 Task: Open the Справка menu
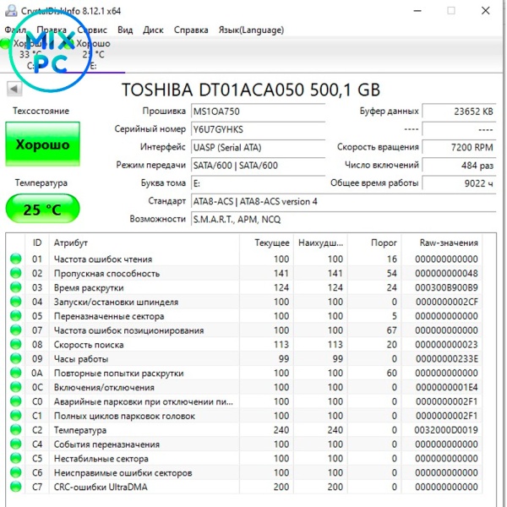(191, 30)
